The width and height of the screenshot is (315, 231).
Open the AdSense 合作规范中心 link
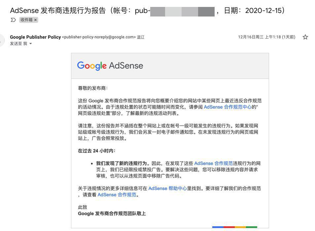click(x=227, y=107)
